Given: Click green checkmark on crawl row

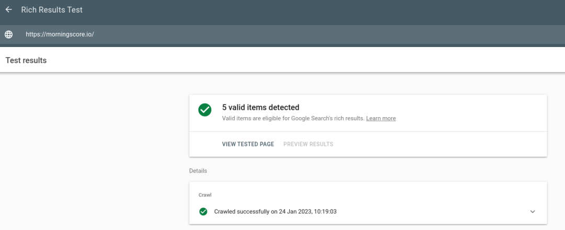Looking at the screenshot, I should (x=203, y=212).
